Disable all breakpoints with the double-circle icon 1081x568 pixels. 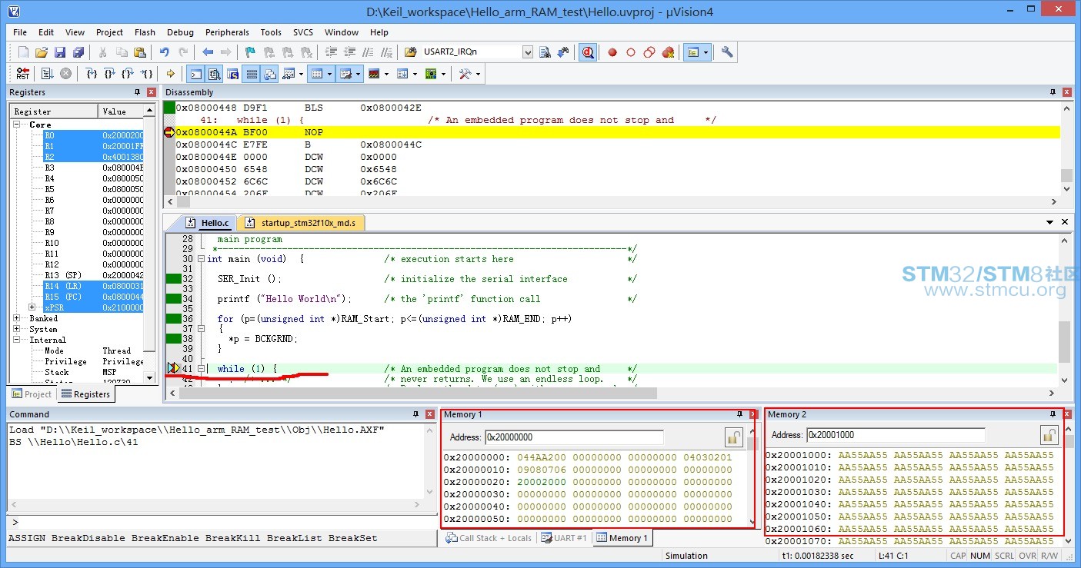(x=649, y=52)
